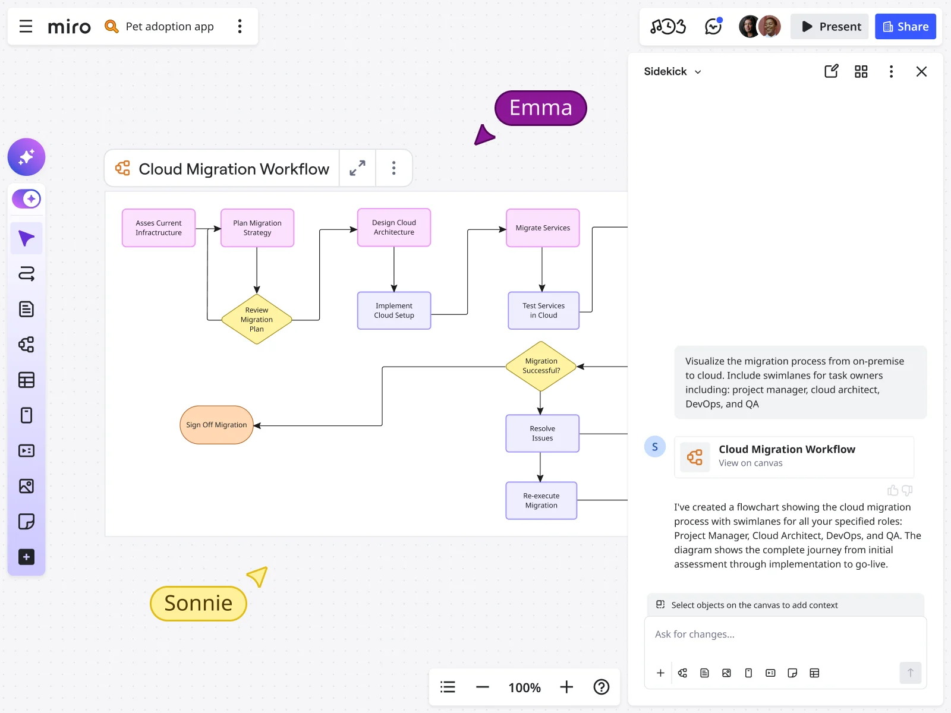
Task: Give thumbs up on Sidekick's response
Action: (x=892, y=490)
